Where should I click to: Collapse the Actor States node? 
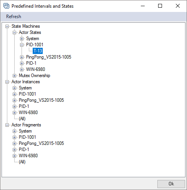click(x=15, y=32)
